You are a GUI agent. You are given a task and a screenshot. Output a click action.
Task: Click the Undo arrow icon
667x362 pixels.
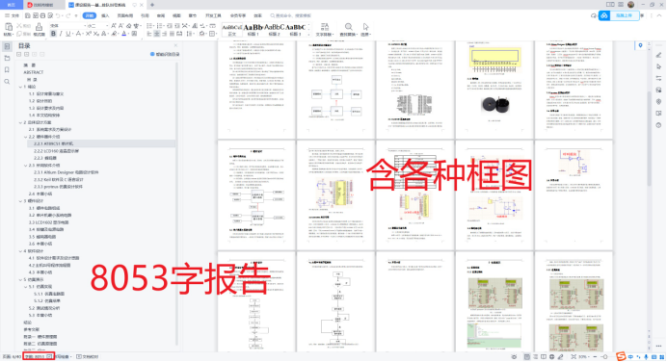(58, 15)
